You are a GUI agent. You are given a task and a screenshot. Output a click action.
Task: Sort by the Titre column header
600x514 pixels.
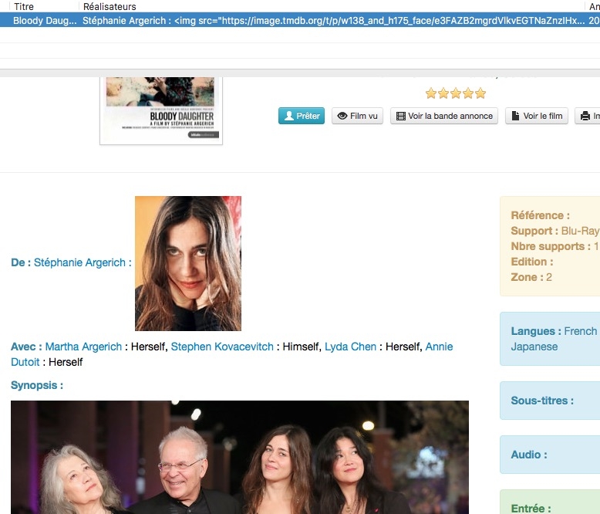(x=24, y=6)
